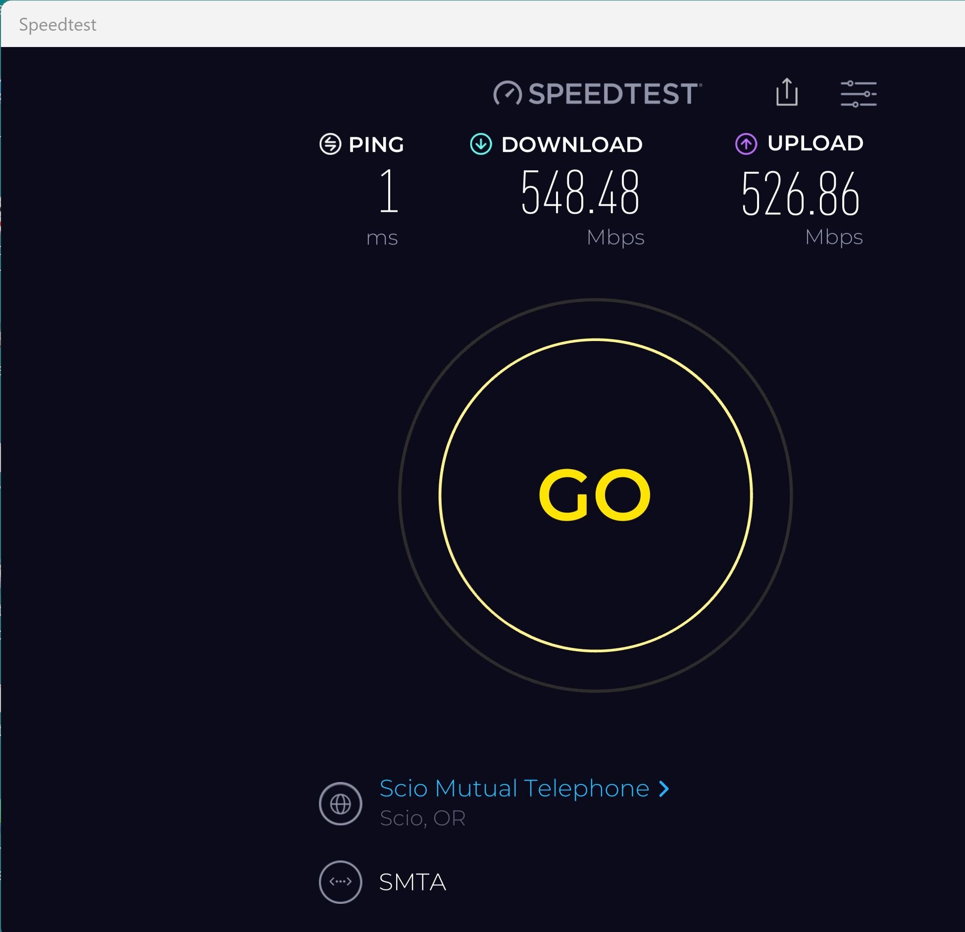Click the Speedtest window title text
Screen dimensions: 965x932
[57, 25]
